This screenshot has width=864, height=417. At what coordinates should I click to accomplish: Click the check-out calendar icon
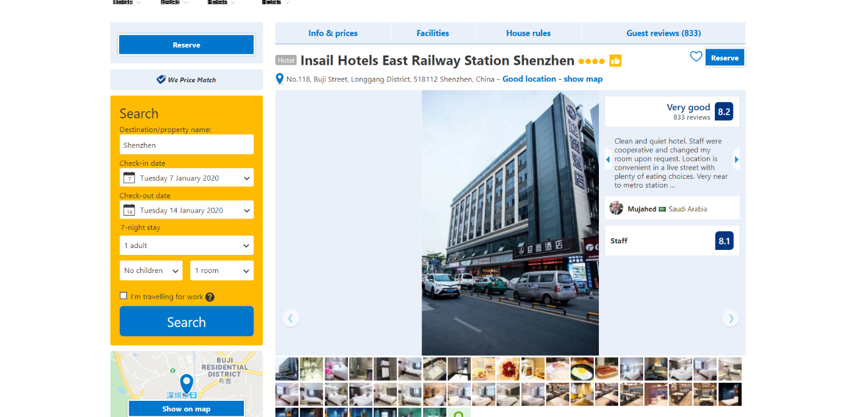(129, 210)
